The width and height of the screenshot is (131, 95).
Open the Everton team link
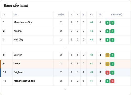pyautogui.click(x=18, y=55)
